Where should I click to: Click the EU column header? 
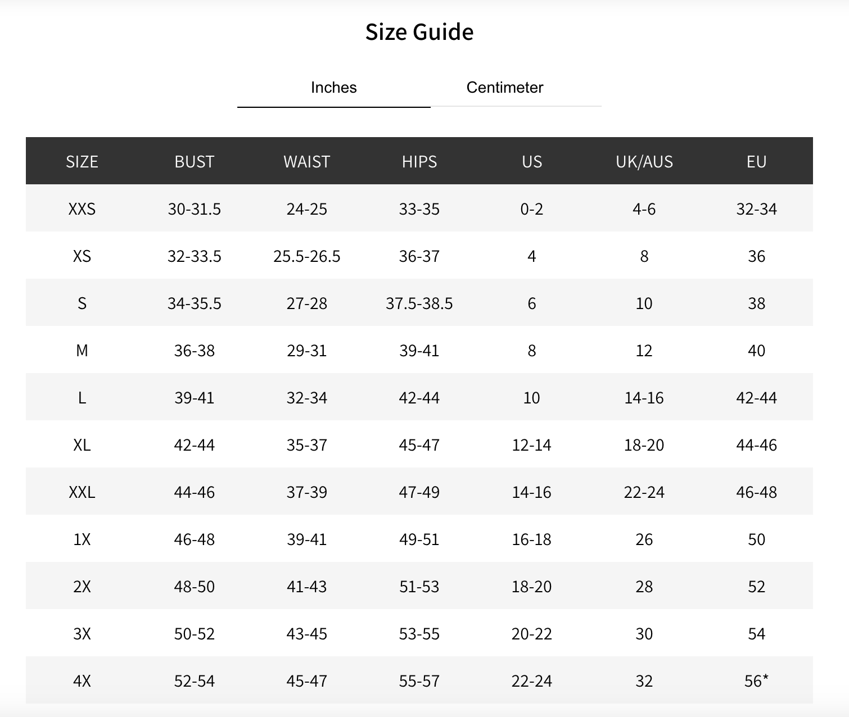pos(757,162)
